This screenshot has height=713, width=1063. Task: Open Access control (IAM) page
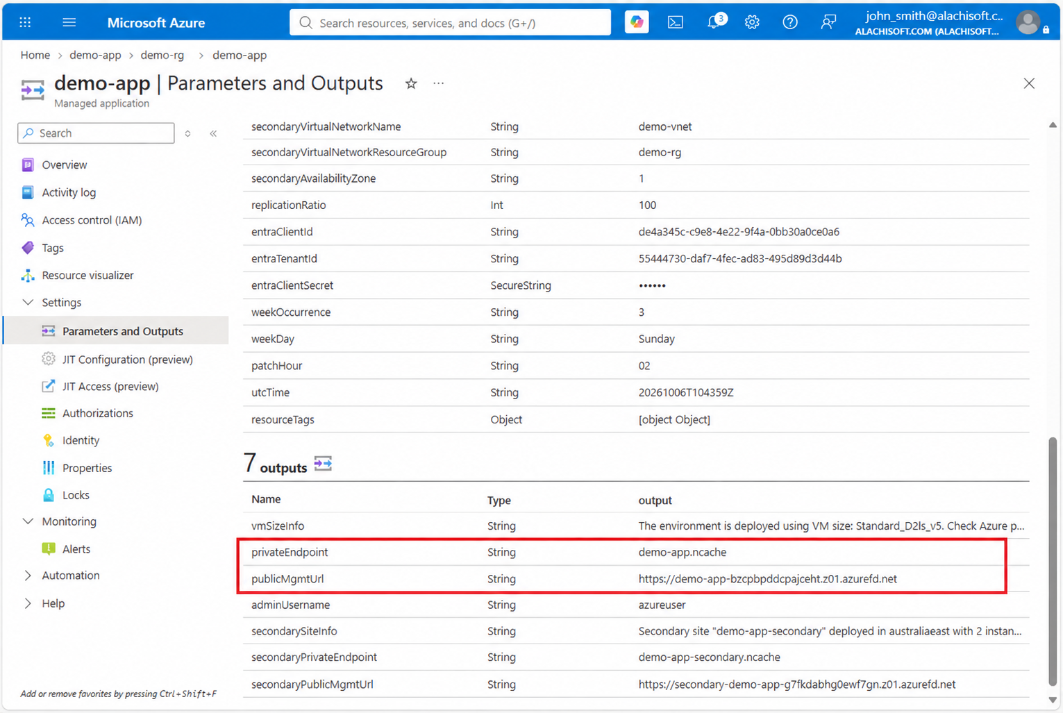(92, 220)
